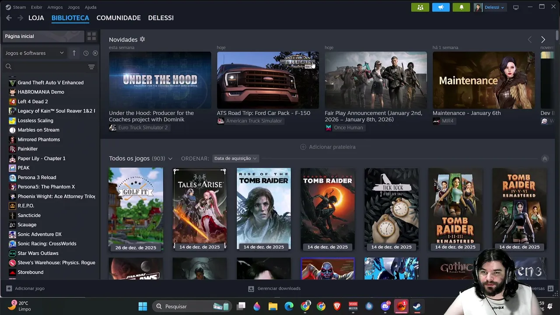Image resolution: width=560 pixels, height=315 pixels.
Task: Open Big Picture mode monitor icon
Action: (x=516, y=7)
